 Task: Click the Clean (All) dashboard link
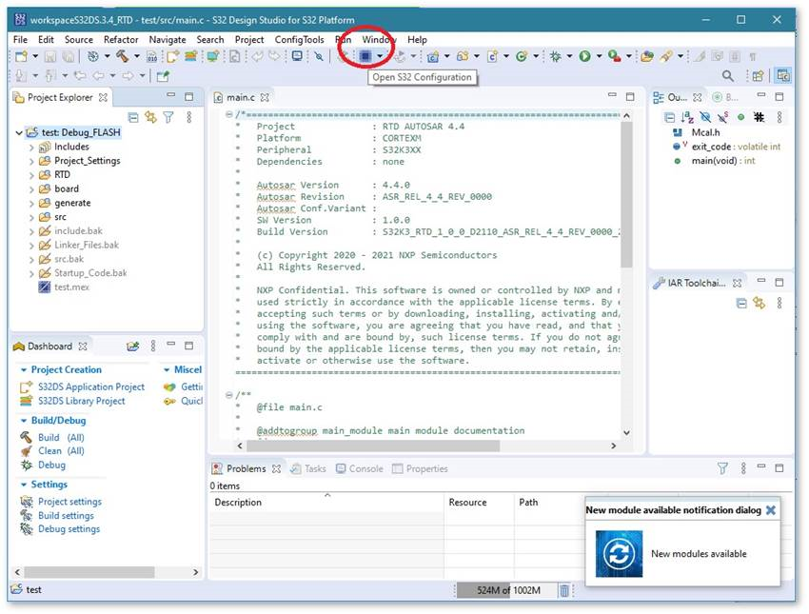[61, 451]
